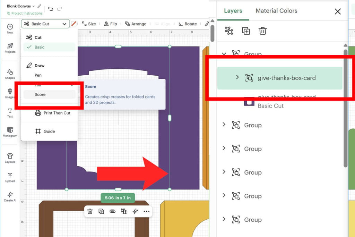
Task: Open the Monogram tool
Action: coord(10,132)
